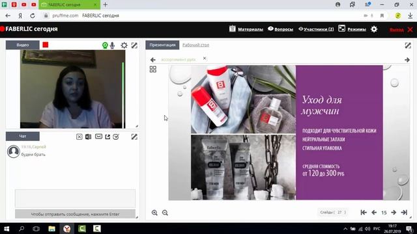The height and width of the screenshot is (234, 417).
Task: Select the Видео panel tab
Action: point(23,45)
